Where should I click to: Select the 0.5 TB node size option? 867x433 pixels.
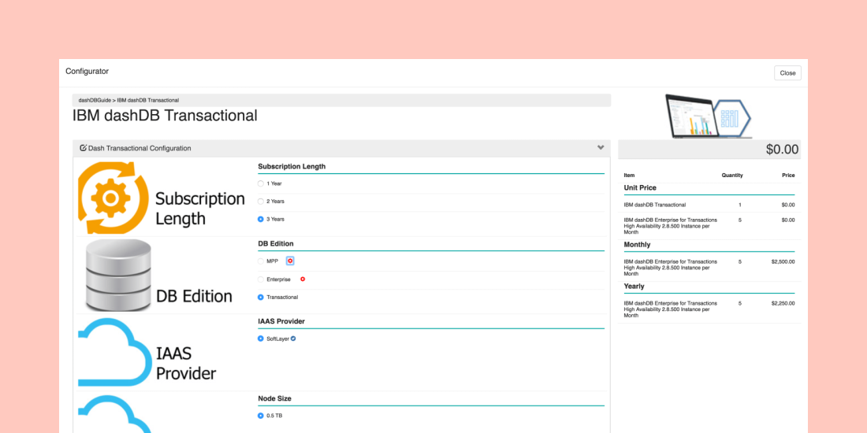click(261, 416)
